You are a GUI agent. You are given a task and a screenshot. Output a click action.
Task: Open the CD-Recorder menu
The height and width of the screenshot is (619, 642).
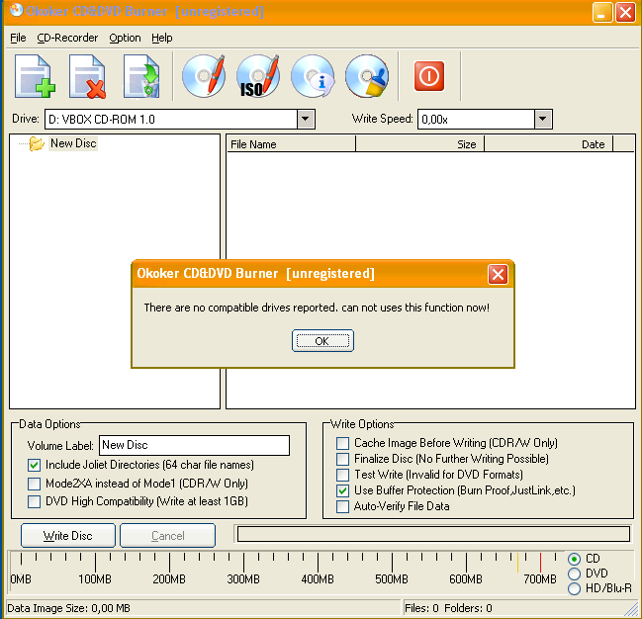(x=67, y=38)
